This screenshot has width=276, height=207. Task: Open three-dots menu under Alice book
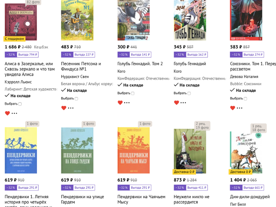click(x=14, y=113)
